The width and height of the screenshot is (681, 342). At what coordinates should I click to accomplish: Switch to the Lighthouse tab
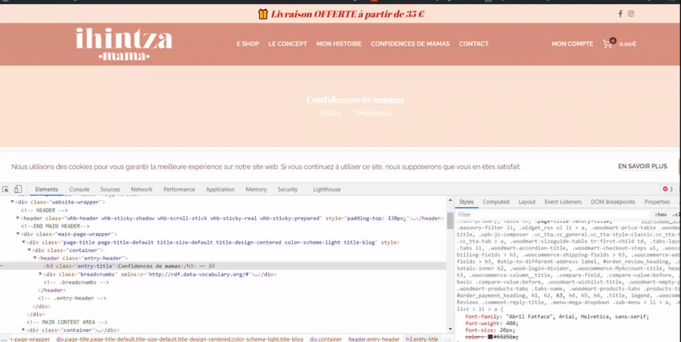click(x=327, y=189)
